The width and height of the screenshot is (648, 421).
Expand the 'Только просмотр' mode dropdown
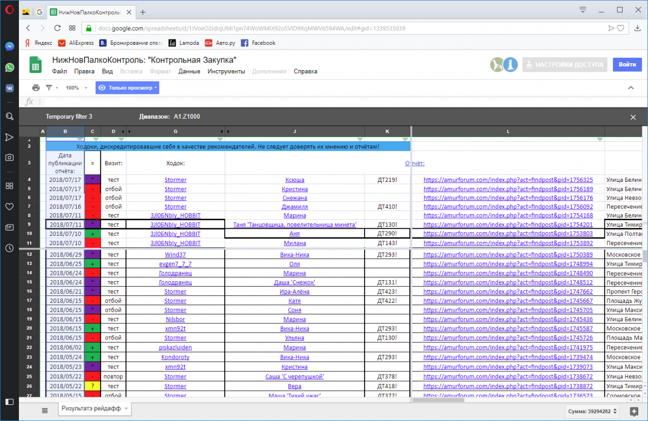coord(127,87)
